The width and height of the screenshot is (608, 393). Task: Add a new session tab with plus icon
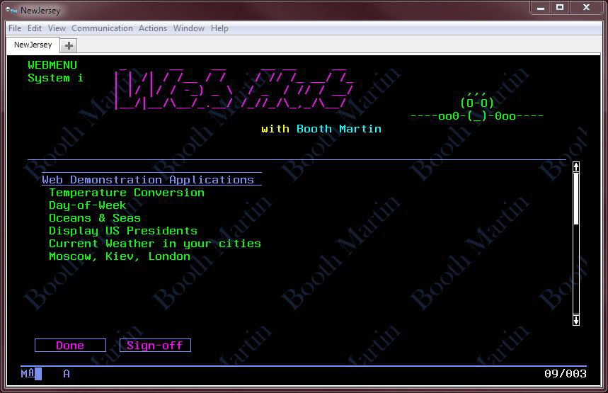pyautogui.click(x=69, y=46)
